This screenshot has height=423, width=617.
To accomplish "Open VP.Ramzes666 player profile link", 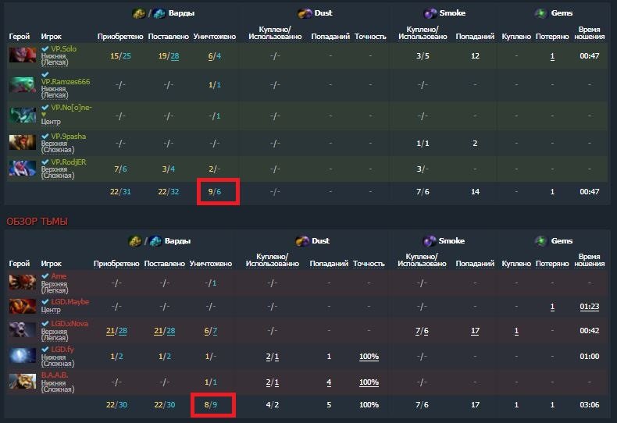I will click(66, 82).
